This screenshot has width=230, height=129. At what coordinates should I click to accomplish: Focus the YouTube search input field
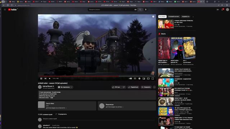111,10
